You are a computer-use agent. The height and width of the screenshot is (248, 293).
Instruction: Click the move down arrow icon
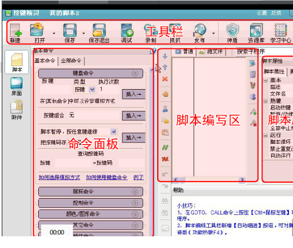point(165,56)
